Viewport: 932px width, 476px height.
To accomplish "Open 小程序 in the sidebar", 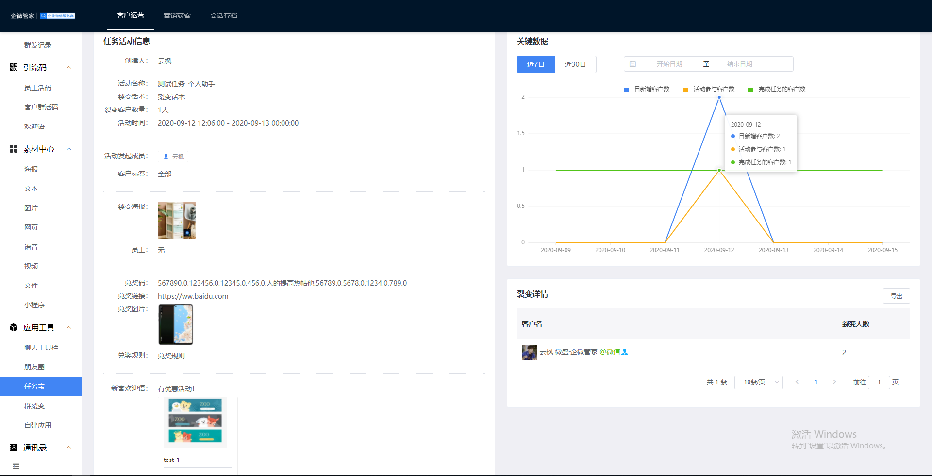I will [x=34, y=305].
